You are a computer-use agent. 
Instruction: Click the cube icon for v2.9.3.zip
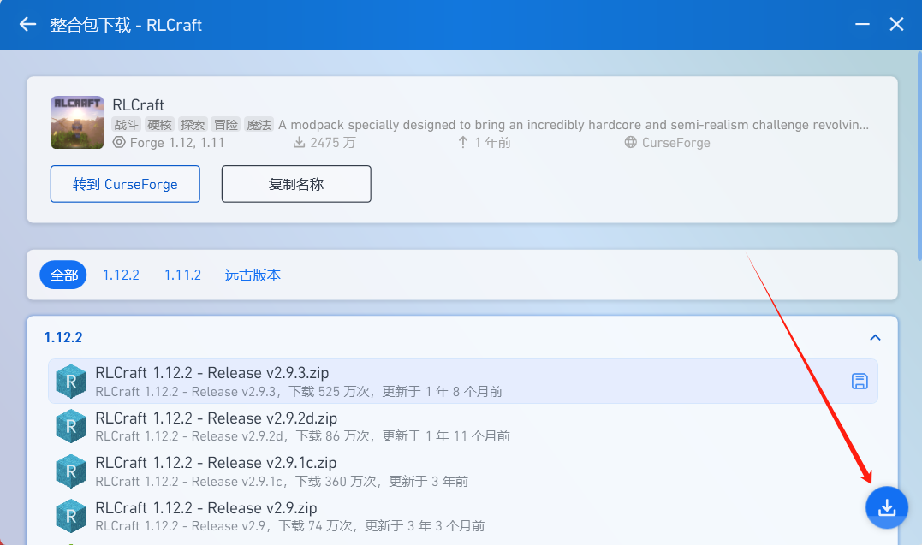tap(70, 382)
